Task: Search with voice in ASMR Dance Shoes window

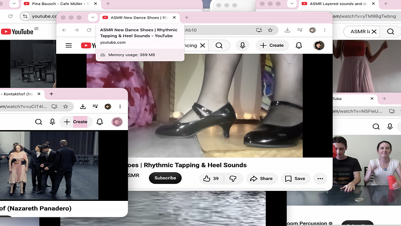Action: tap(243, 46)
